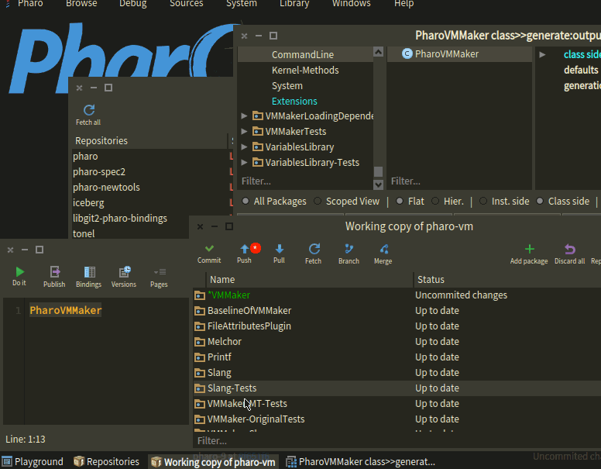This screenshot has height=469, width=601.
Task: Click the PharoVMMaker class icon
Action: tap(407, 53)
